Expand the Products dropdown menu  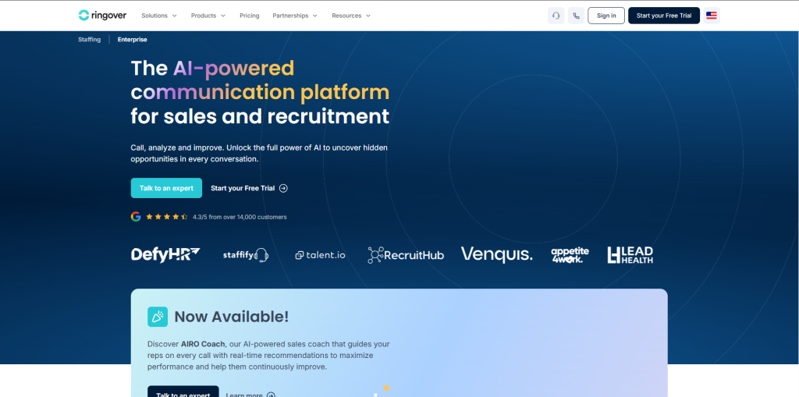click(208, 16)
